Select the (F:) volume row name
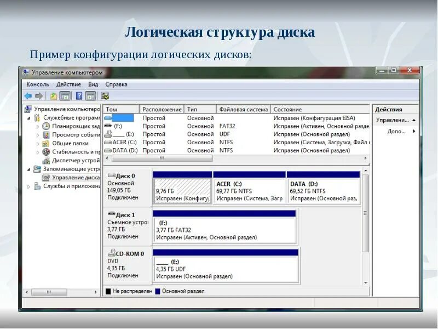This screenshot has width=438, height=329. coord(118,126)
